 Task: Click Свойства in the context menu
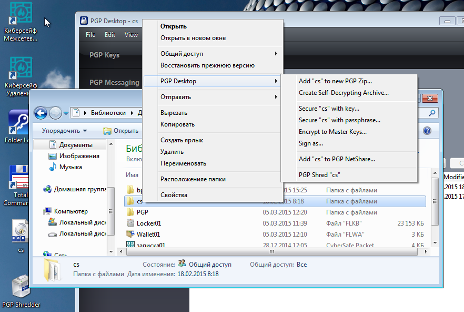click(174, 195)
